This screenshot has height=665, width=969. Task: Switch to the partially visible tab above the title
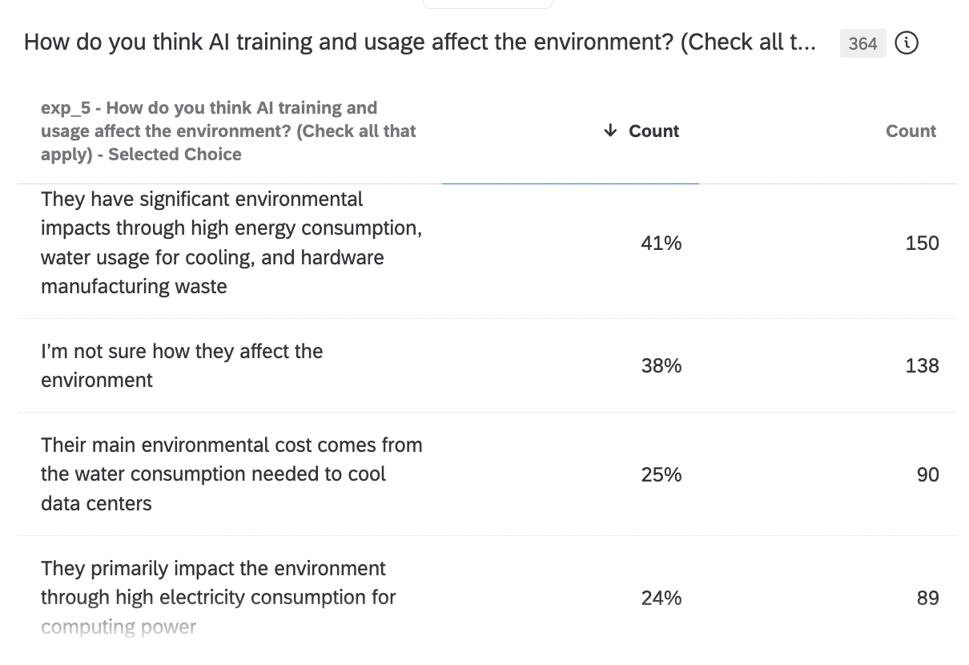(487, 3)
